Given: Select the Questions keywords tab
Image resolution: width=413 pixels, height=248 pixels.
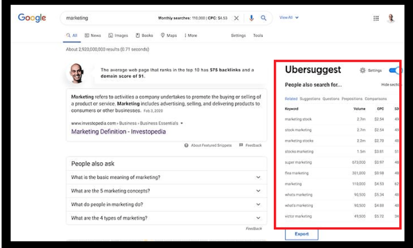Looking at the screenshot, I should coord(331,99).
